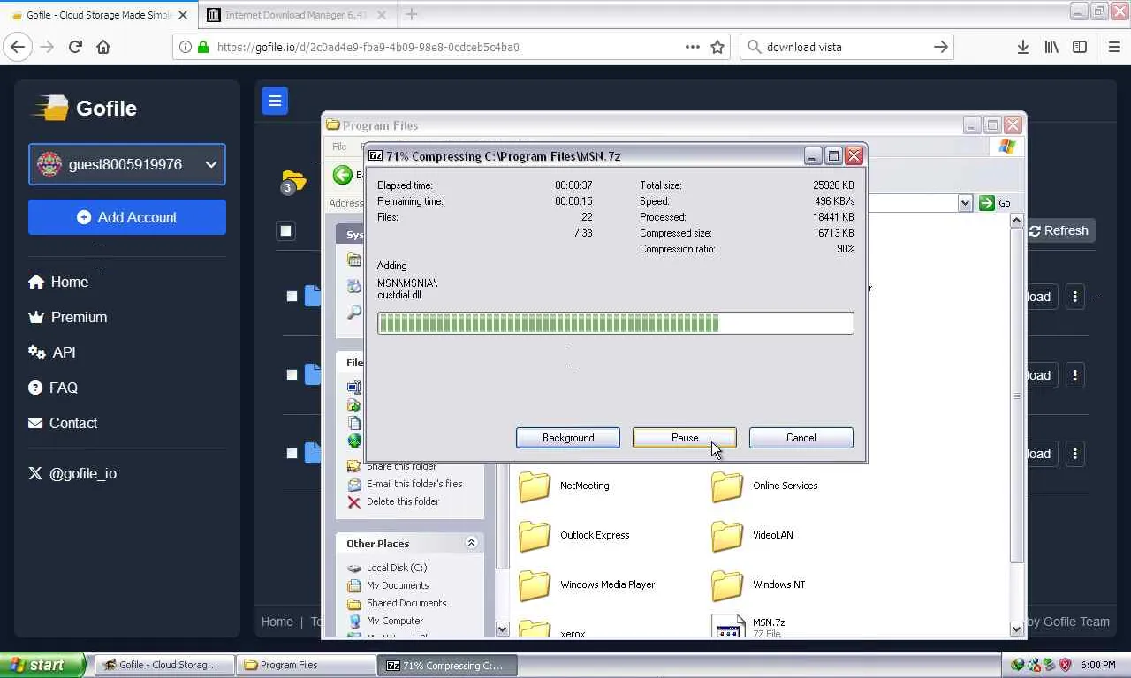The height and width of the screenshot is (678, 1131).
Task: Show site information via the info icon
Action: point(186,48)
